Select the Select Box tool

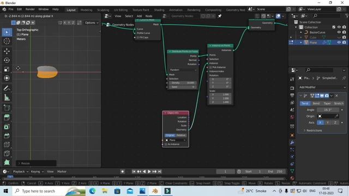tap(7, 32)
